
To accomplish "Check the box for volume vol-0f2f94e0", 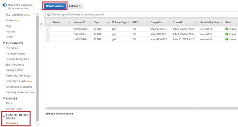I will point(48,39).
